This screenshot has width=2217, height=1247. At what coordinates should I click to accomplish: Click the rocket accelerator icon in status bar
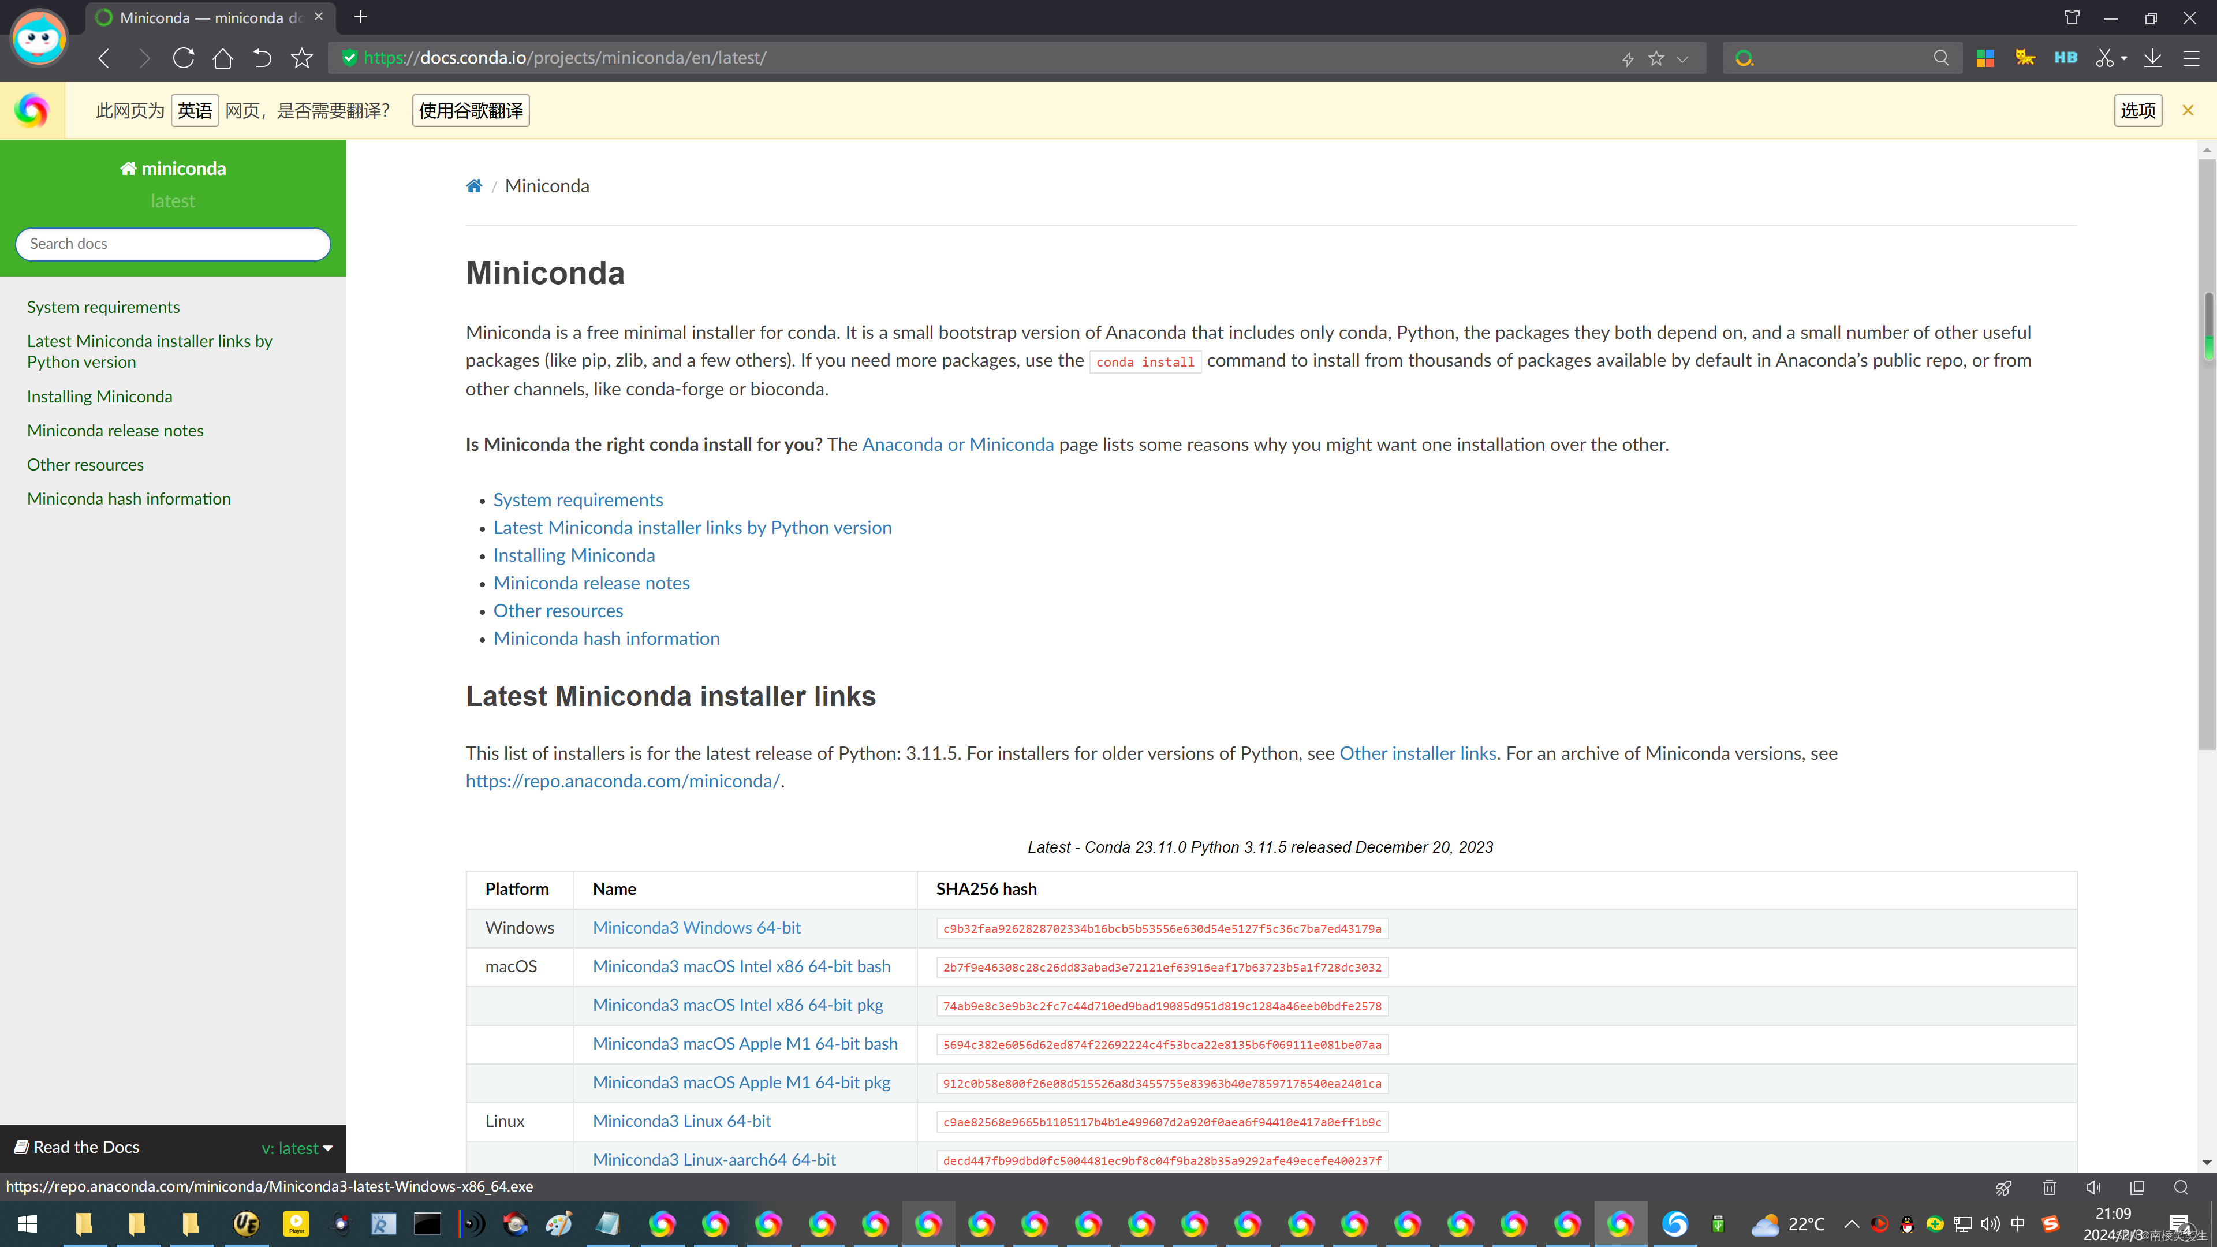tap(2005, 1188)
